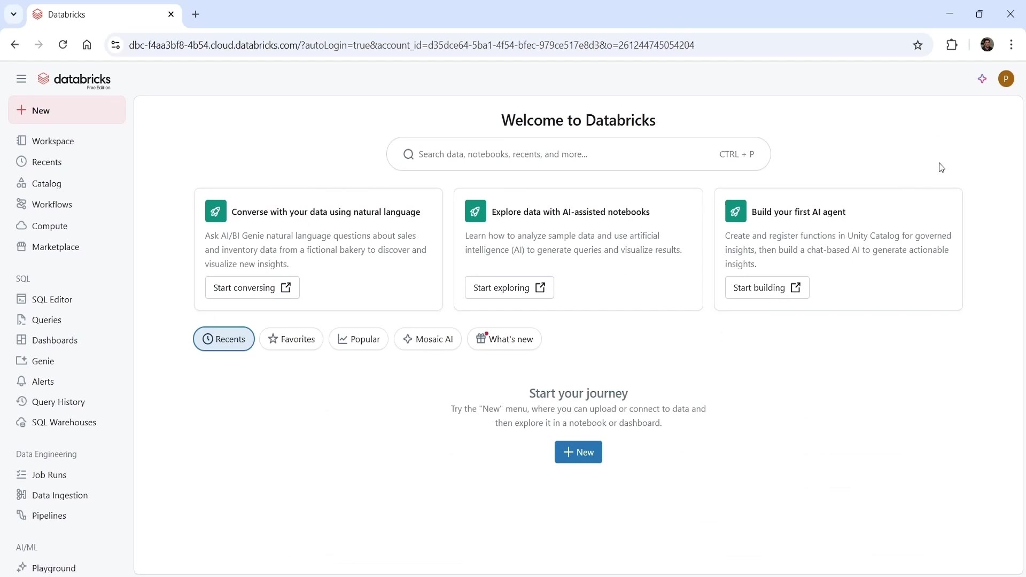Viewport: 1026px width, 577px height.
Task: Open the Databricks Assistant sparkle icon
Action: coord(982,79)
